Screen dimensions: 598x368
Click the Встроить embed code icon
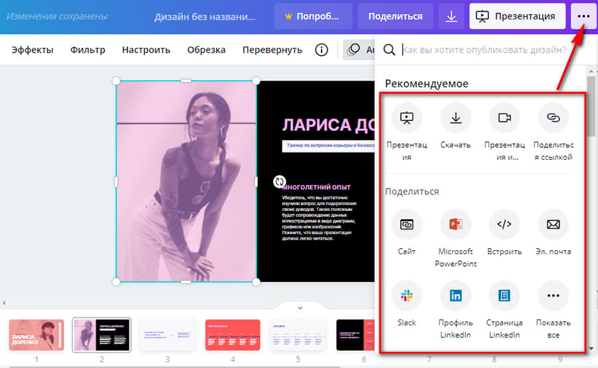[x=504, y=225]
